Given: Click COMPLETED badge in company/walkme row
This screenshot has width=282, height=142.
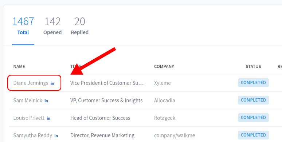Looking at the screenshot, I should click(253, 135).
